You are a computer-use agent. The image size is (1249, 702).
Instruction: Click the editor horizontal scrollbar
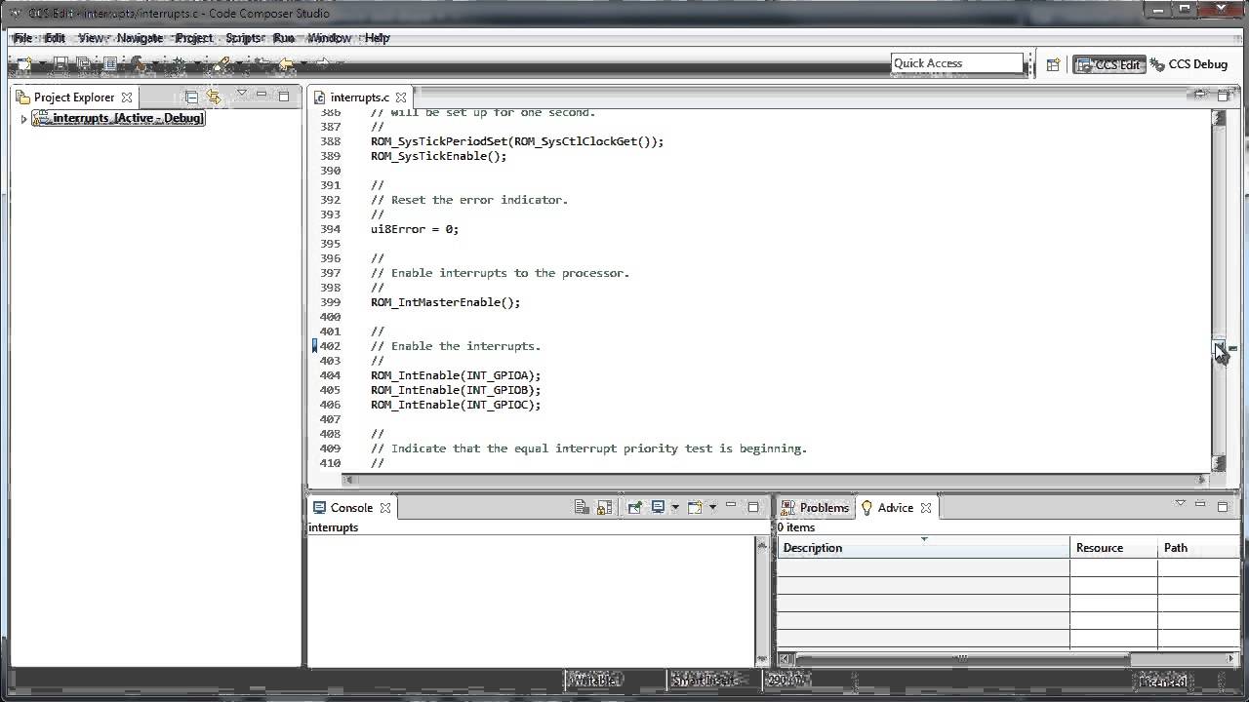click(x=775, y=480)
